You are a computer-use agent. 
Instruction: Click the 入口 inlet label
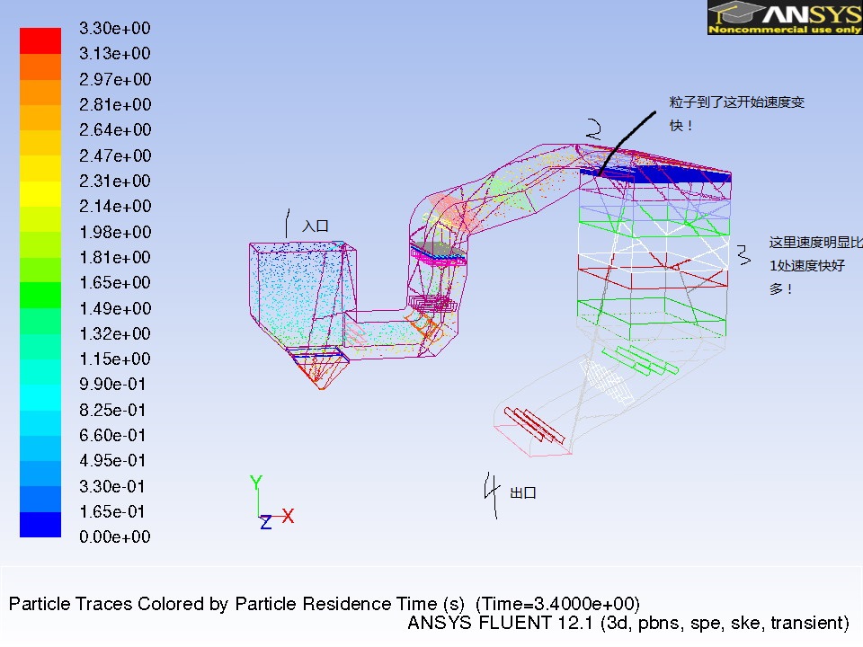click(316, 226)
